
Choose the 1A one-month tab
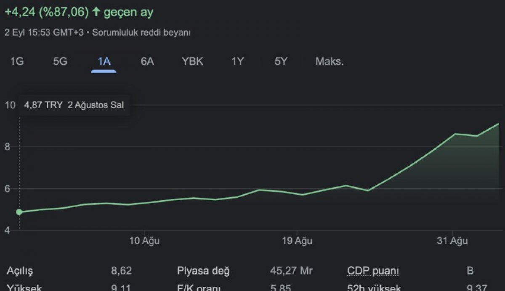(x=104, y=61)
